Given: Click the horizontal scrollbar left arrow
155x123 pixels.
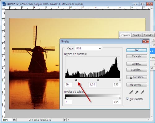Looking at the screenshot, I should (68, 120).
